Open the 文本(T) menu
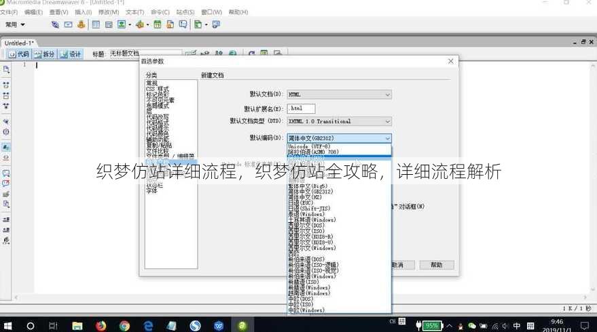Screen dimensions: 597x332 point(134,12)
